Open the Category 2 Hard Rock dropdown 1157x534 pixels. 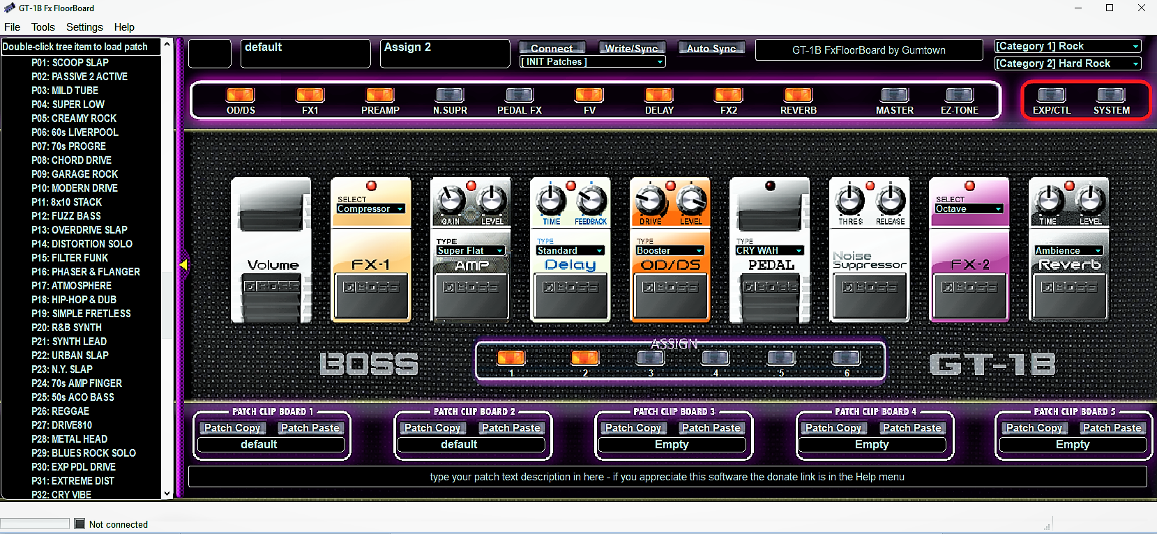(x=1068, y=63)
